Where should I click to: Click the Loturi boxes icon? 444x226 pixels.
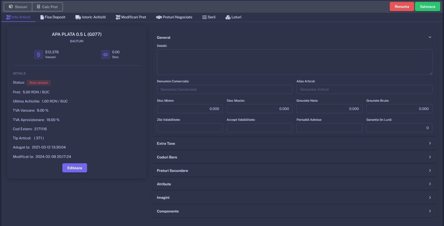coord(228,17)
